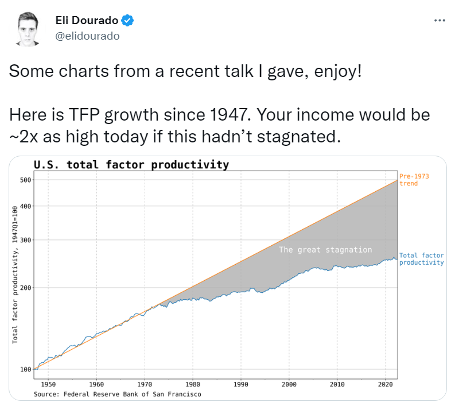The height and width of the screenshot is (410, 455).
Task: Click the orange Pre-1973 trend label
Action: pos(415,180)
